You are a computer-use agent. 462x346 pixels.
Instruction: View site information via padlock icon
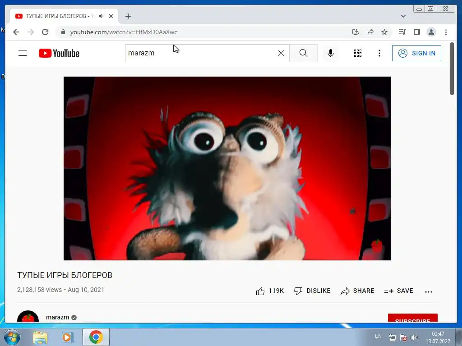[63, 32]
